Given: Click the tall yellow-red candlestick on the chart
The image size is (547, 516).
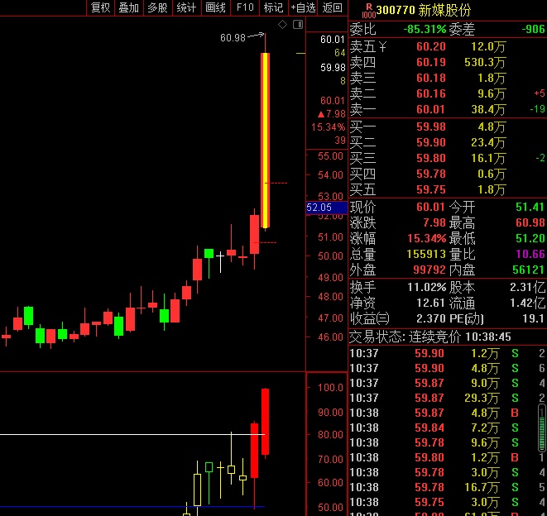Looking at the screenshot, I should point(265,139).
